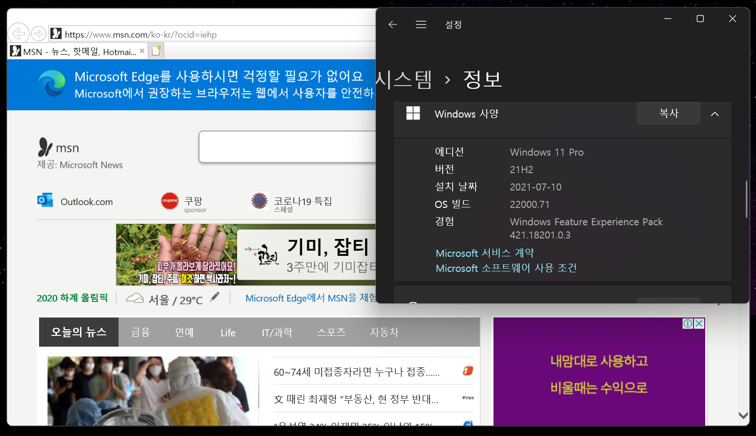
Task: Click the browser address bar URL
Action: pyautogui.click(x=141, y=34)
